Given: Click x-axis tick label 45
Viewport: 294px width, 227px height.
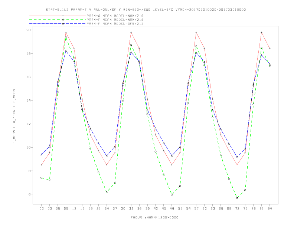Looking at the screenshot, I should [164, 208].
